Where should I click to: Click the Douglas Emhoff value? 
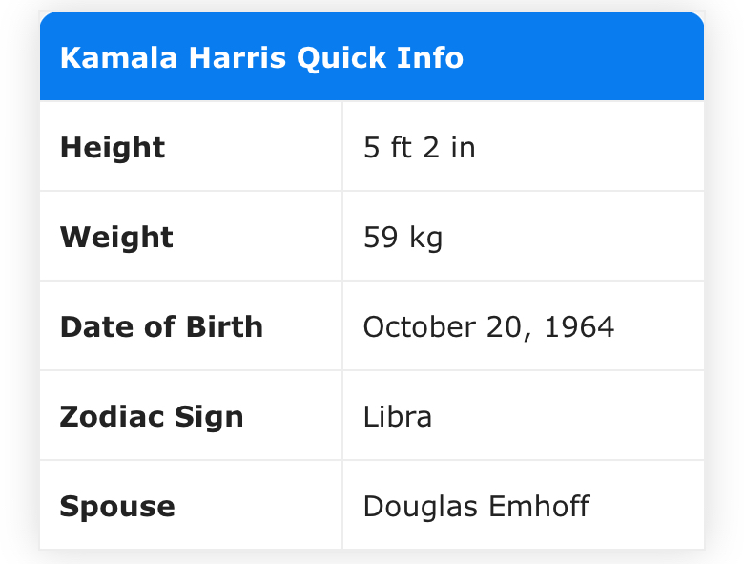476,506
